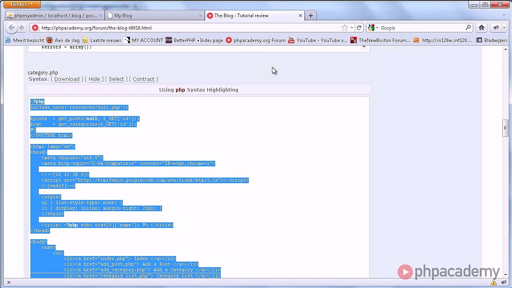Image resolution: width=512 pixels, height=288 pixels.
Task: Click the scrollbar up arrow
Action: [505, 49]
